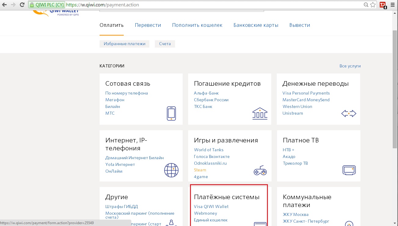
Task: Open the Банковские карты tab
Action: coord(256,25)
